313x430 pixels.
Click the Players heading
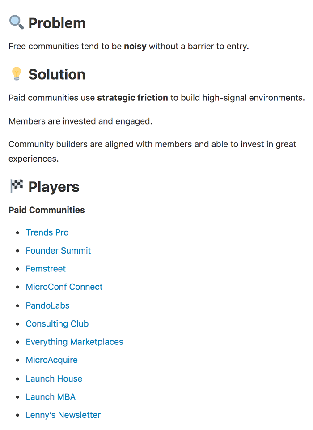pos(54,187)
